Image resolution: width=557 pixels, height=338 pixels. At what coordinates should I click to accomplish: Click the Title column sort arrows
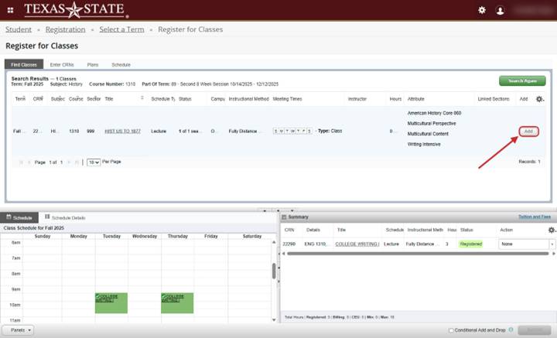142,99
